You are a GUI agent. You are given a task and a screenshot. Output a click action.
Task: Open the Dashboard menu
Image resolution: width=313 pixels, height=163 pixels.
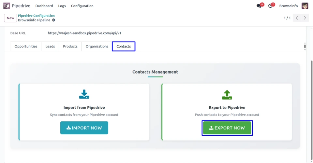44,6
